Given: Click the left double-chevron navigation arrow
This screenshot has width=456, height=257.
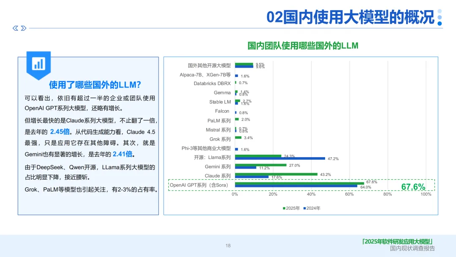Looking at the screenshot, I should coord(16,28).
